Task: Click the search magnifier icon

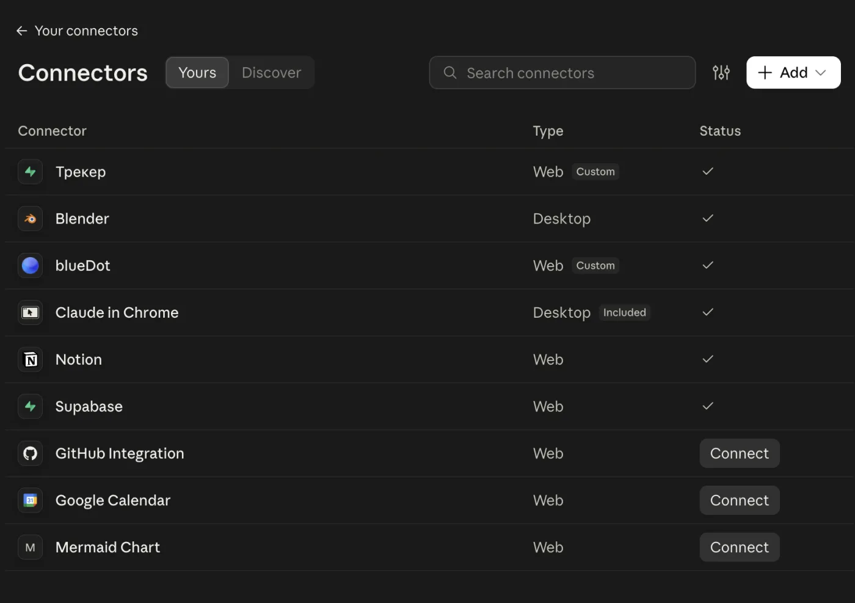Action: (450, 73)
